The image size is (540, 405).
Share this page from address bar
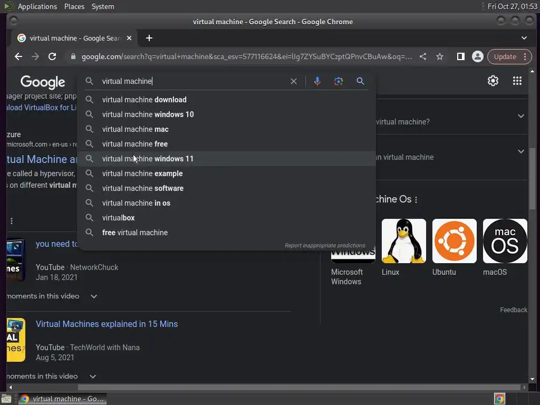423,56
